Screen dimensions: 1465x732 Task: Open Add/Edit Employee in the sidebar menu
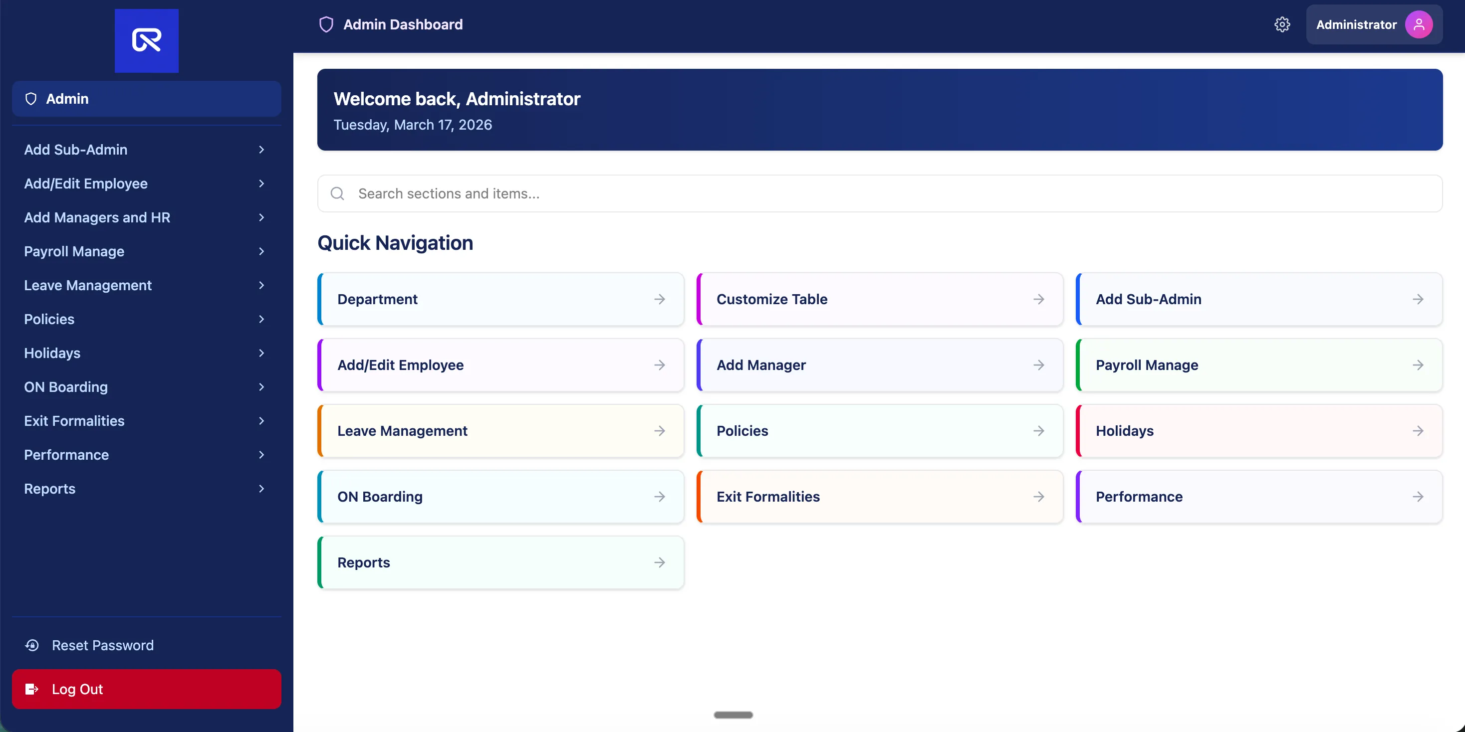(146, 183)
